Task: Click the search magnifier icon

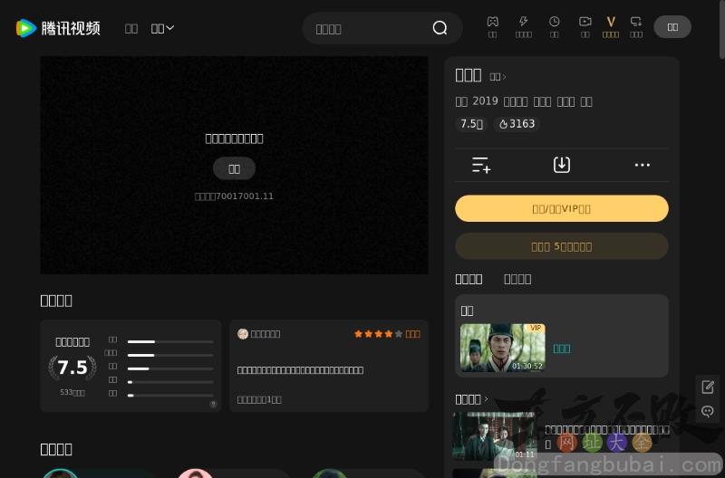Action: (440, 28)
